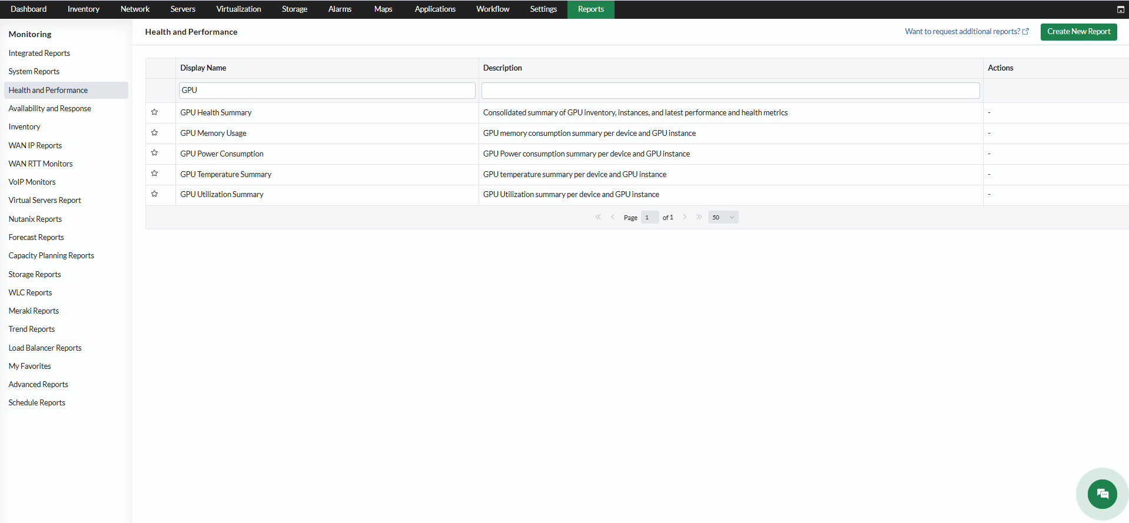The image size is (1129, 523).
Task: Click the Display Name filter field containing GPU
Action: click(x=327, y=90)
